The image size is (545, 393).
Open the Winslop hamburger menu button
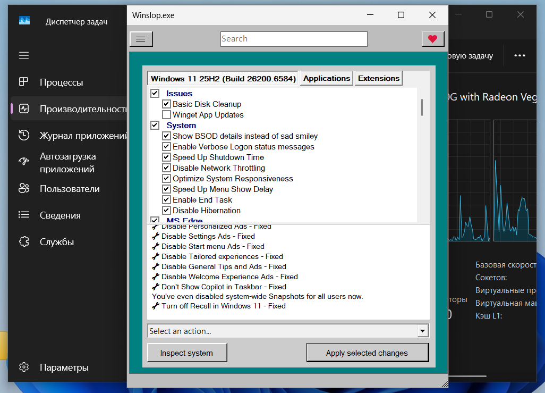coord(141,39)
